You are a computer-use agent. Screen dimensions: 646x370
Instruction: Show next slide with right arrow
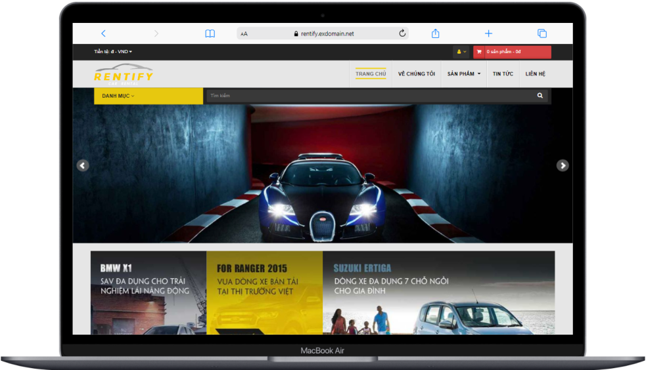(x=563, y=165)
